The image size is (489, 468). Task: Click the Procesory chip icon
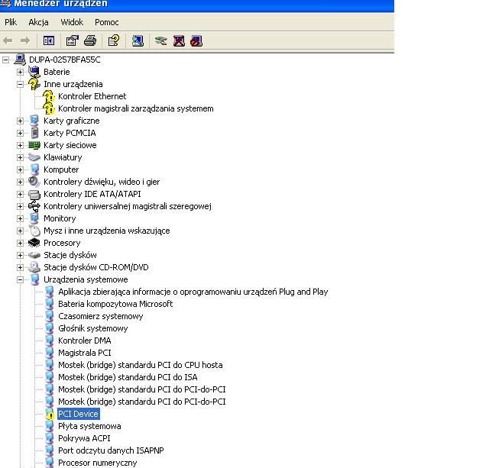(34, 243)
